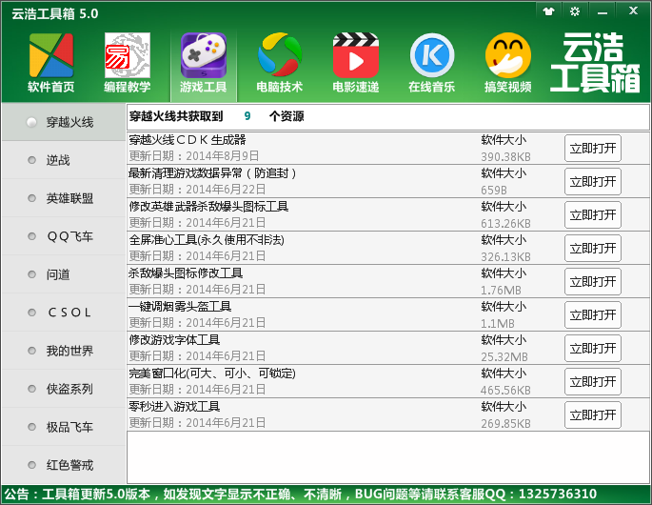Image resolution: width=652 pixels, height=505 pixels.
Task: Click the title 穿越火线CDK生成器
Action: coord(188,140)
